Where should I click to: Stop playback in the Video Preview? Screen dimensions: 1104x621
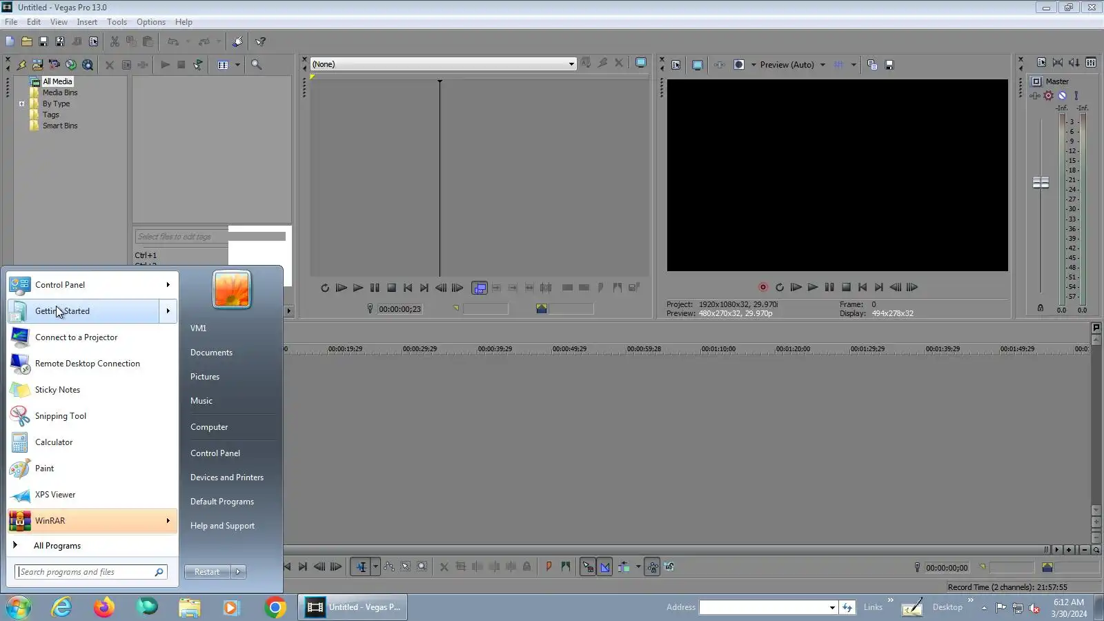pyautogui.click(x=846, y=287)
